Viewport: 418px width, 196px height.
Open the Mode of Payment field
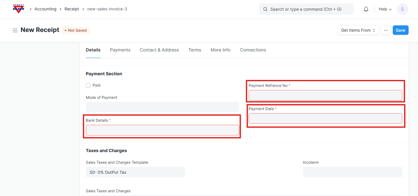coord(162,107)
